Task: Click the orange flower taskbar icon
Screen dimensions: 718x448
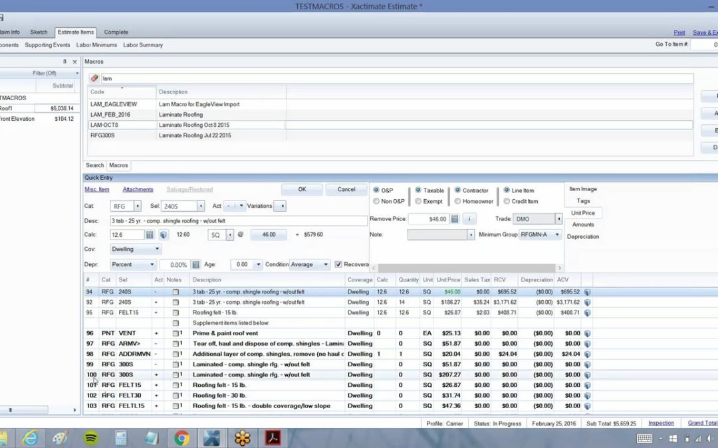Action: 243,439
